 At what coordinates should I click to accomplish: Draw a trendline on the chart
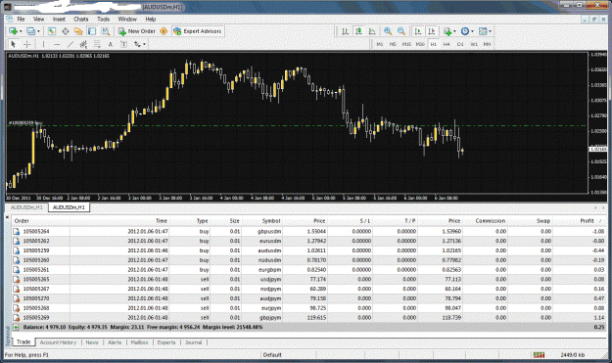pyautogui.click(x=71, y=44)
